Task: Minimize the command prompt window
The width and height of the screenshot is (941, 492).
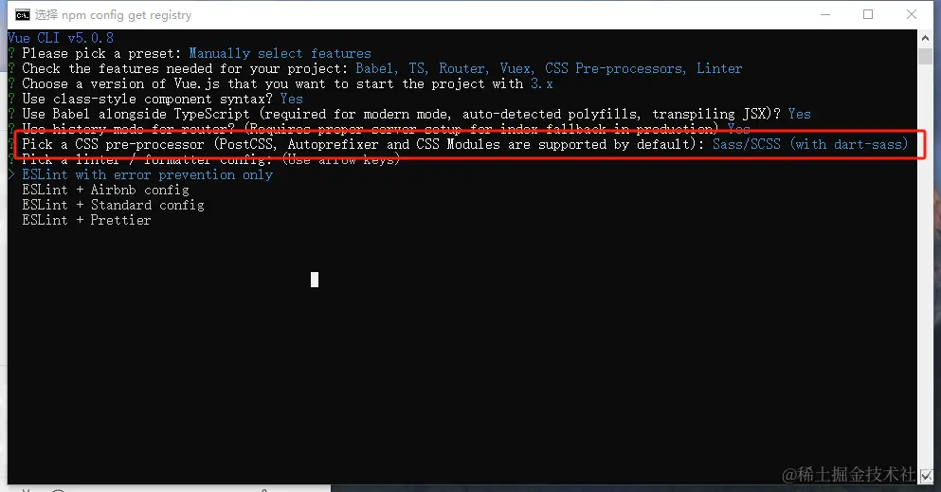Action: tap(825, 14)
